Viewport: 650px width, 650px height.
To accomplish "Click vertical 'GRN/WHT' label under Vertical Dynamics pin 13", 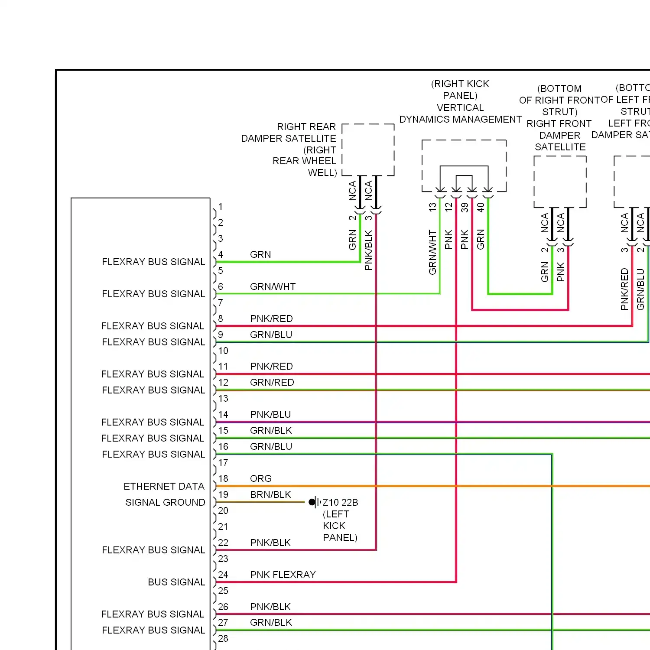I will 432,252.
